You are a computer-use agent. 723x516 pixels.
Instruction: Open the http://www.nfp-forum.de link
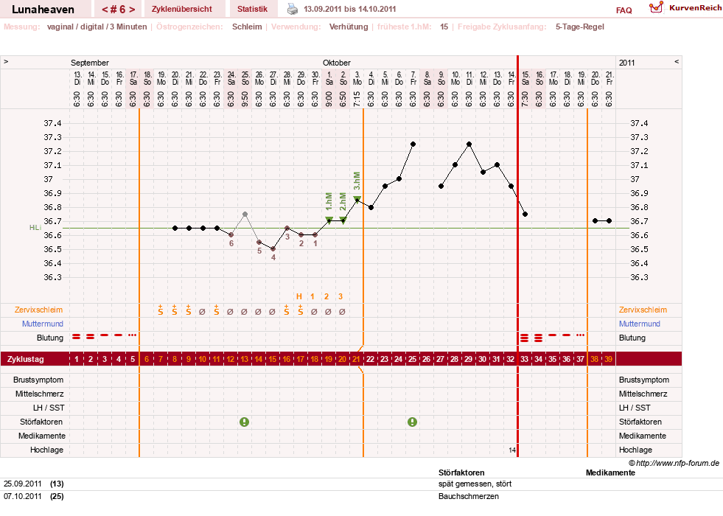(x=678, y=463)
